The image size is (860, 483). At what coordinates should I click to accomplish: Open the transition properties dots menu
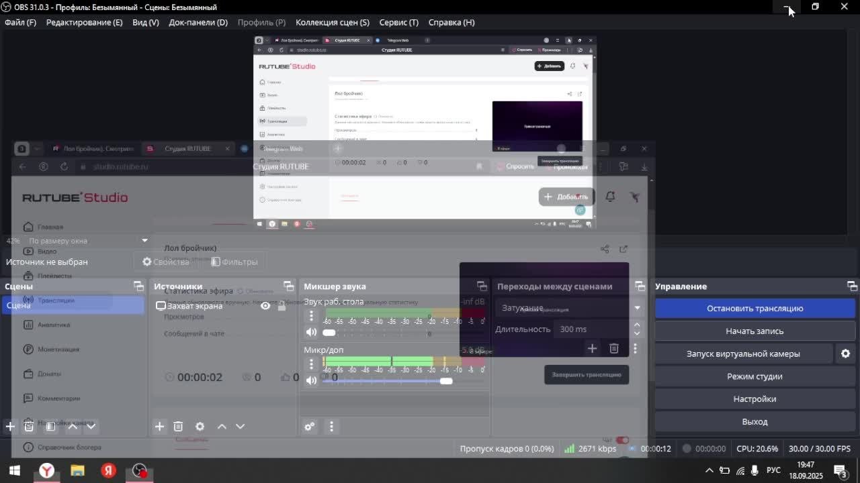(635, 348)
